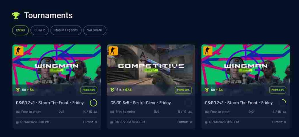Switch to the Mobile Legends filter
The width and height of the screenshot is (299, 137).
click(66, 30)
